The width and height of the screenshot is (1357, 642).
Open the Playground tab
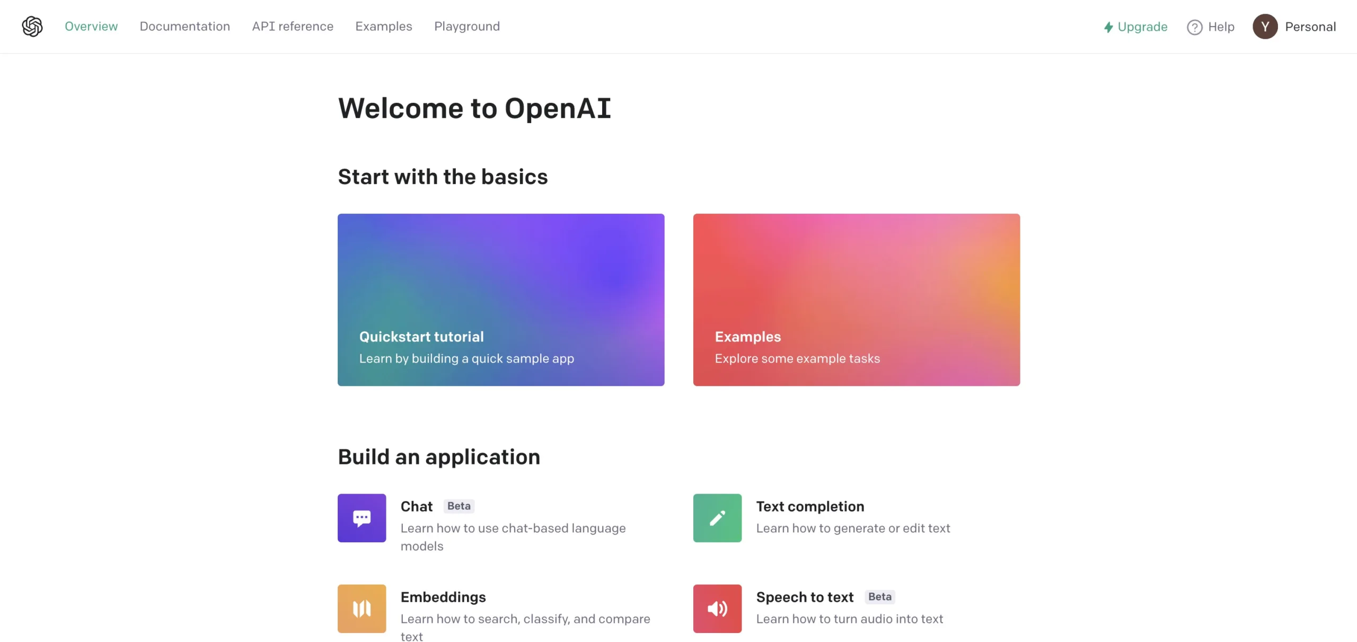coord(467,27)
